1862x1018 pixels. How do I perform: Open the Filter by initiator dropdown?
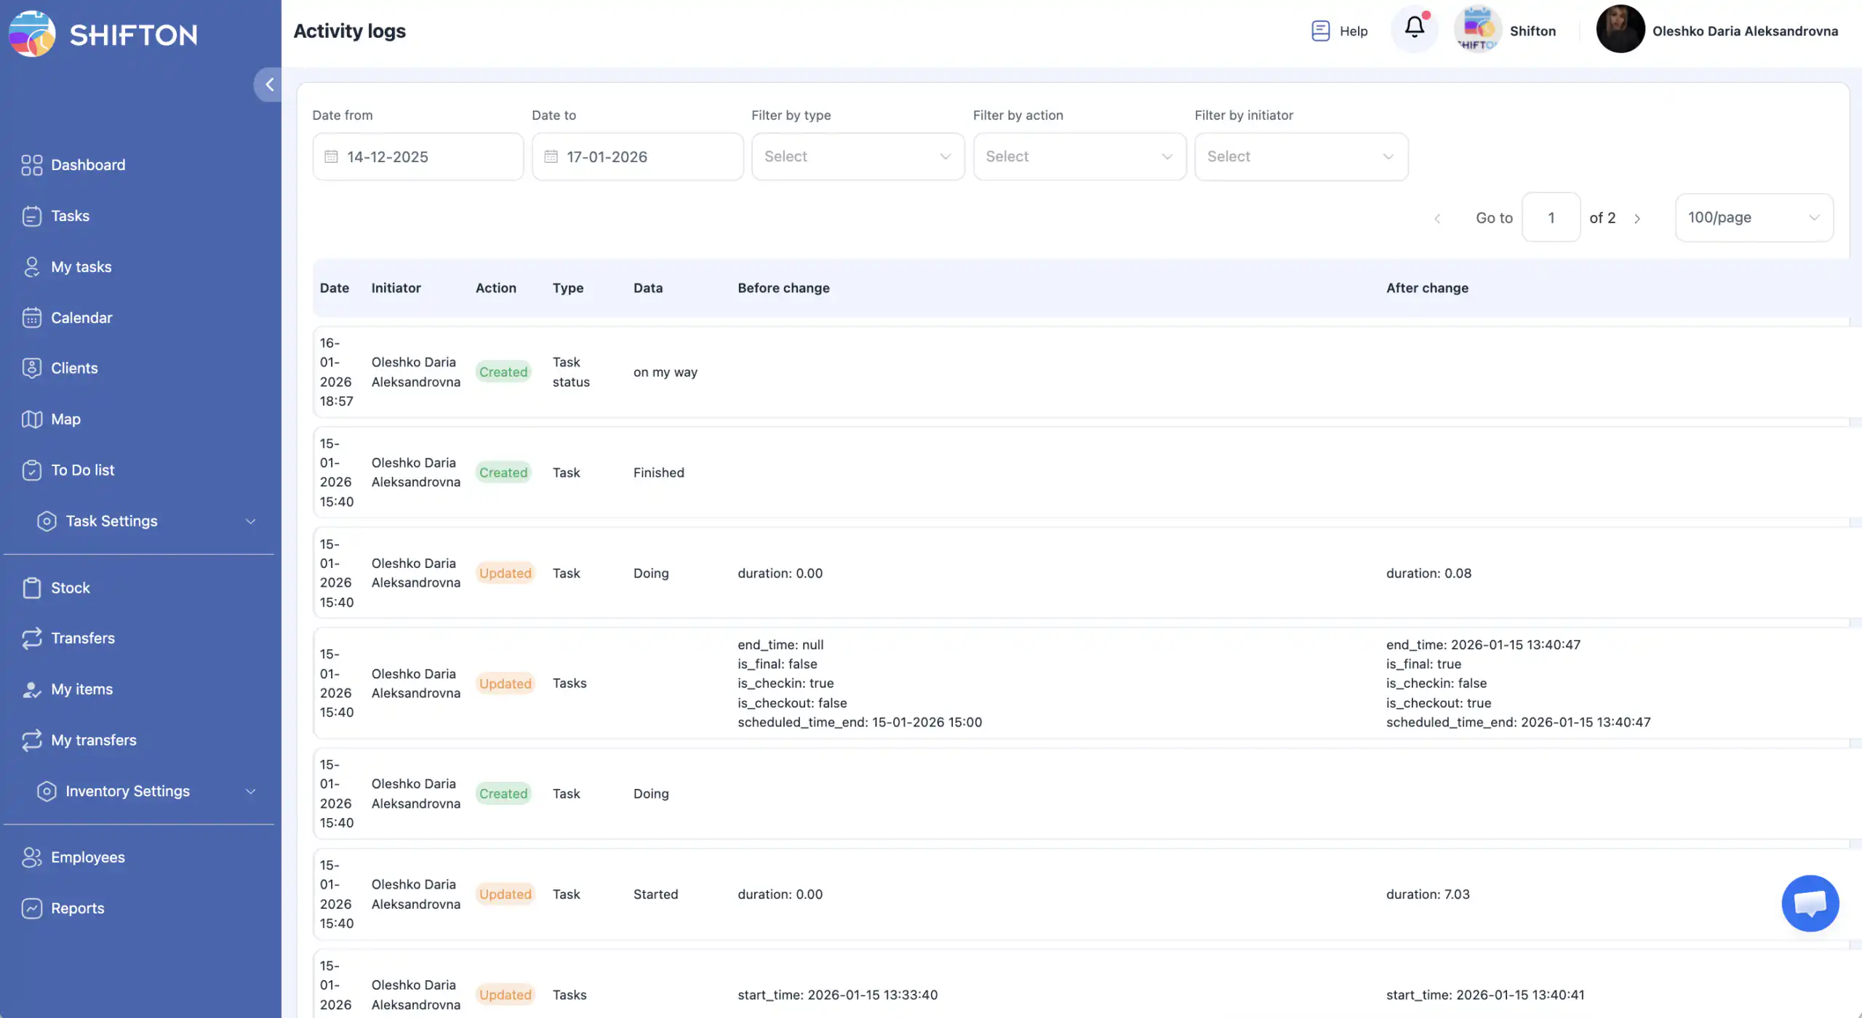point(1300,156)
